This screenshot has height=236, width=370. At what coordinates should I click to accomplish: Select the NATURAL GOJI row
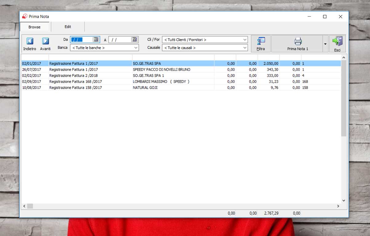(x=181, y=88)
